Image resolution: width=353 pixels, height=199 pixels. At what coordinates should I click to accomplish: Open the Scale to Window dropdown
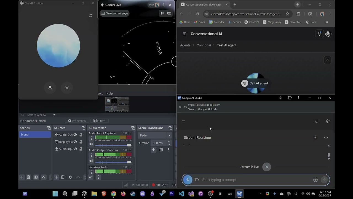coord(41,115)
